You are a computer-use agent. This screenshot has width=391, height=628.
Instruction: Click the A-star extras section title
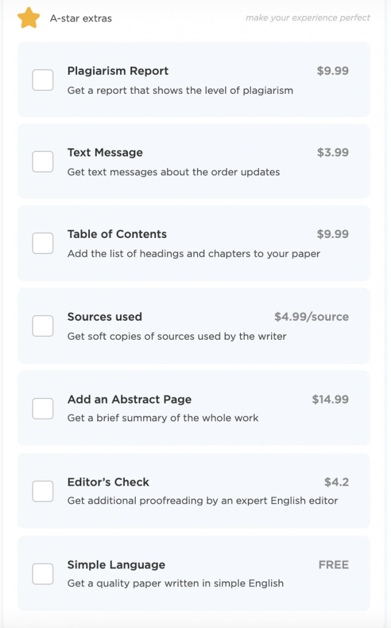pos(81,18)
